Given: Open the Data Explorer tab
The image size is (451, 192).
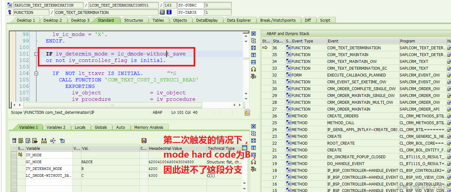Looking at the screenshot, I should pyautogui.click(x=239, y=20).
